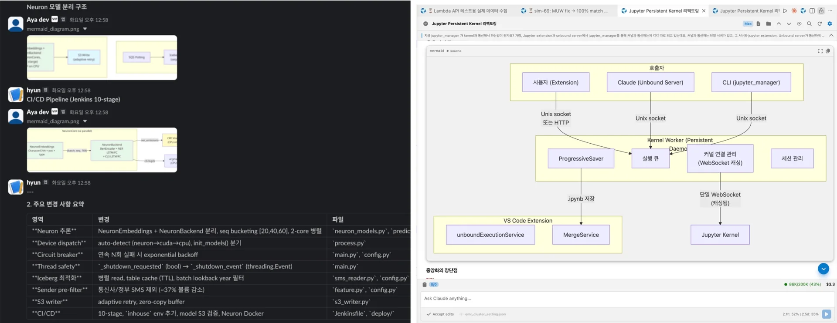Toggle the Accept edits mode

[x=440, y=314]
